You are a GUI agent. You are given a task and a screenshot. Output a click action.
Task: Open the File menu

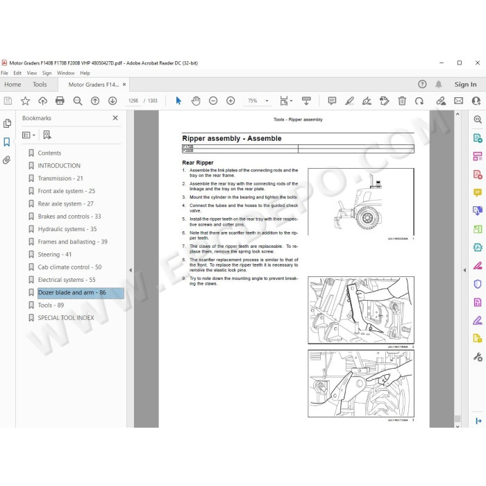point(4,73)
